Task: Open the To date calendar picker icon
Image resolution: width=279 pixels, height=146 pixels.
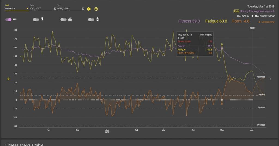Action: 83,8
